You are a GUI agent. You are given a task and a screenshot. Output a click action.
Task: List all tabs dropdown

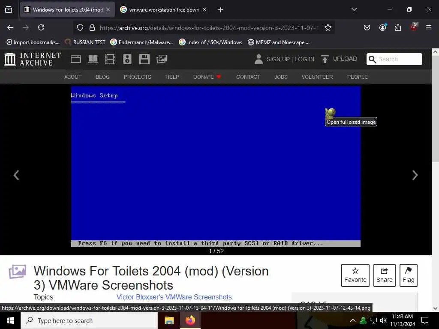(354, 9)
